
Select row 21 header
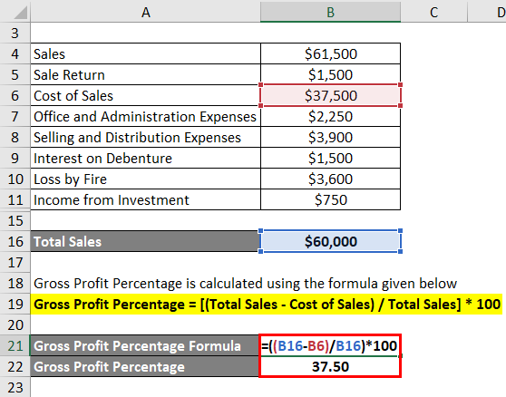15,345
